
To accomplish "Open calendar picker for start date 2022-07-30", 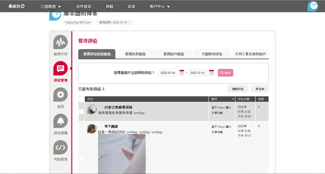I will 182,73.
